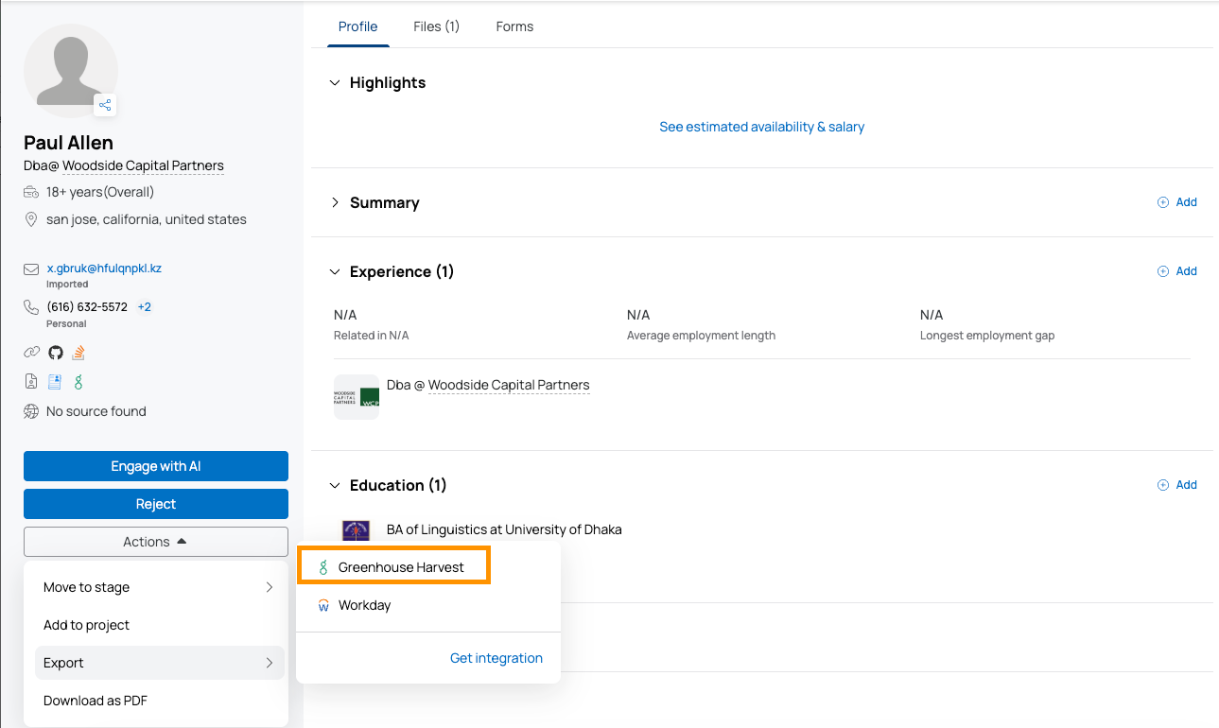Click the phone number (616) 632-5572
Viewport: 1219px width, 728px height.
coord(87,307)
